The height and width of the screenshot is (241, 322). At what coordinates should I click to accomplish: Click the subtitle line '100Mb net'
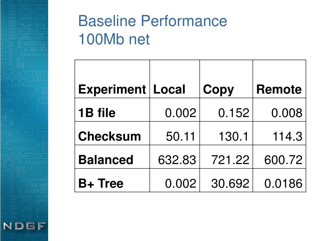tap(114, 39)
